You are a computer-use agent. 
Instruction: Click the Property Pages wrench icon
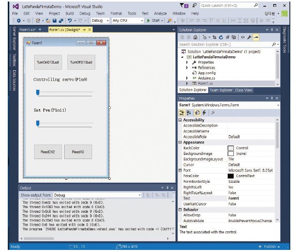213,113
